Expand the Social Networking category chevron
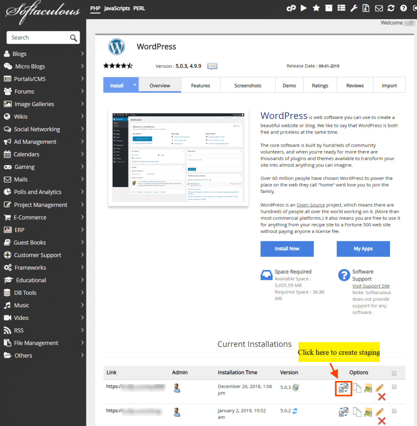 (82, 129)
